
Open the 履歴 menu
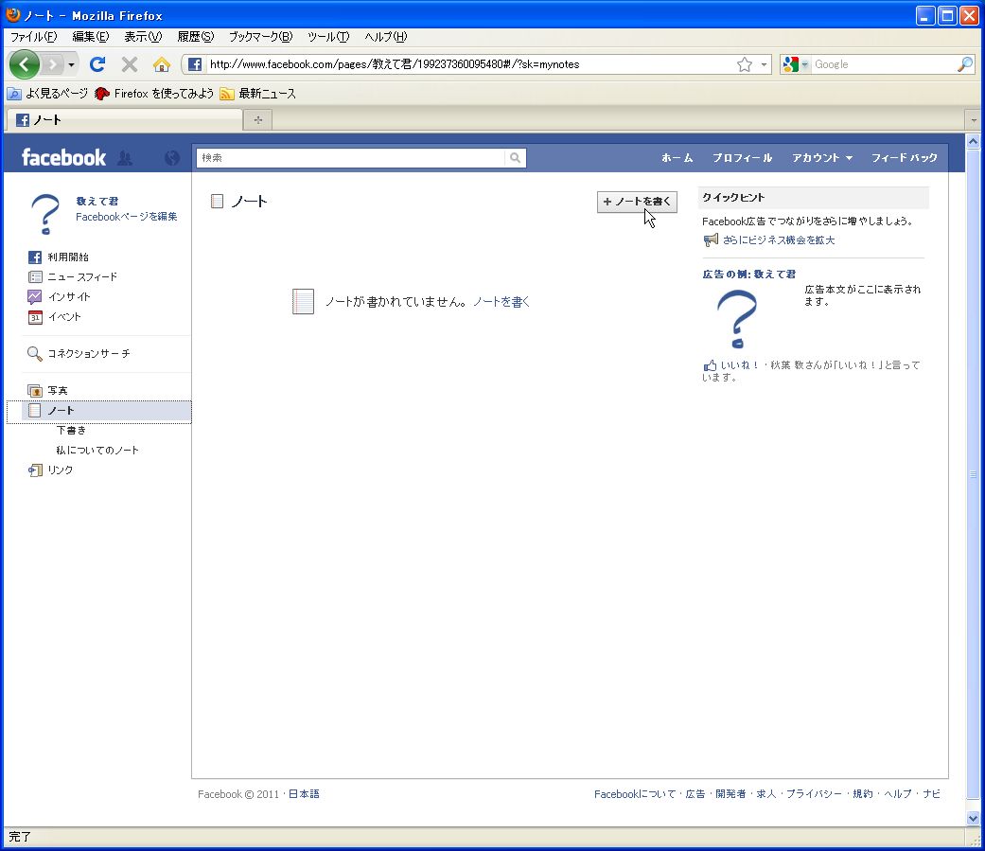(195, 37)
